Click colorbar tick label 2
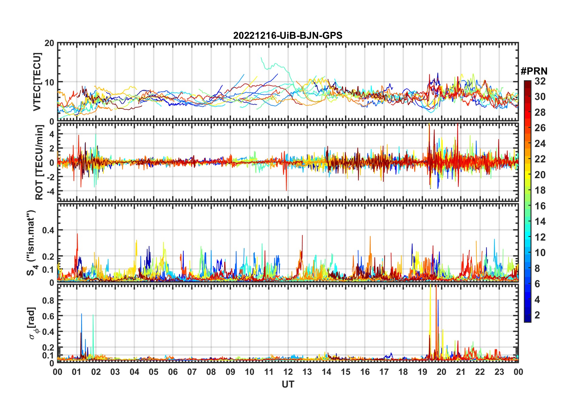This screenshot has width=576, height=403. point(537,315)
